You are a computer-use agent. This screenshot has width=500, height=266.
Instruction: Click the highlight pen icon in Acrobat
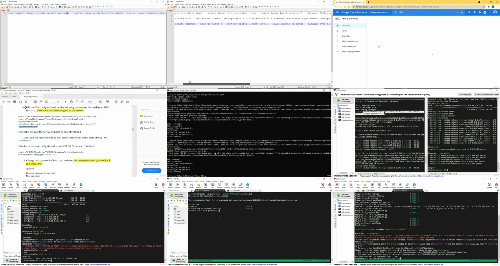pyautogui.click(x=122, y=102)
